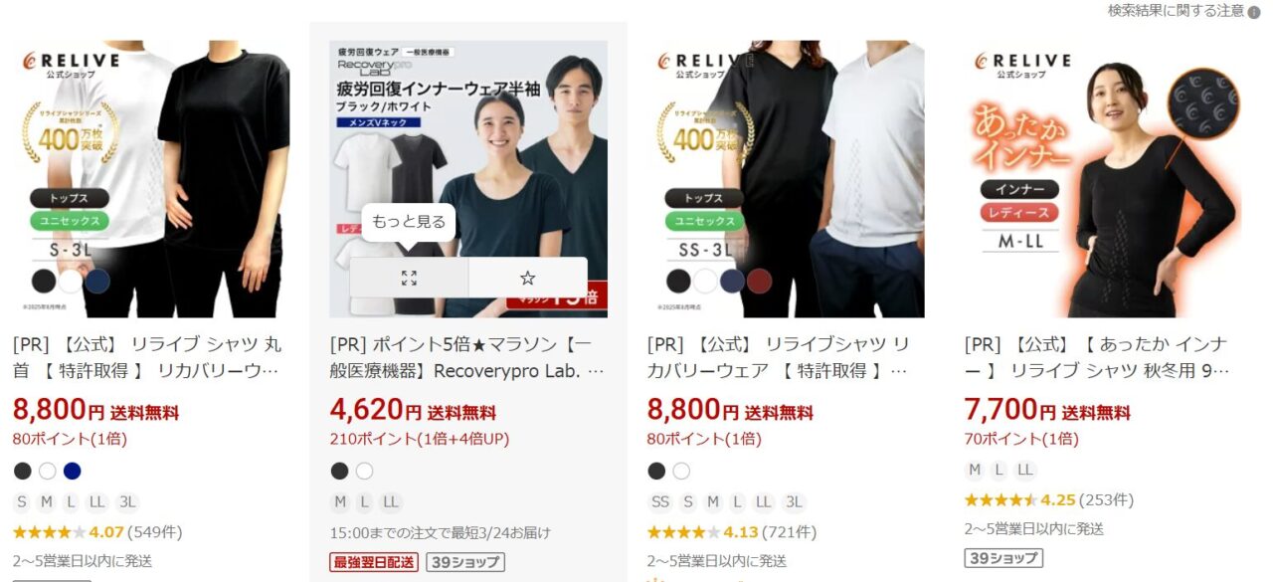Click the expand image icon on second product

coord(409,278)
